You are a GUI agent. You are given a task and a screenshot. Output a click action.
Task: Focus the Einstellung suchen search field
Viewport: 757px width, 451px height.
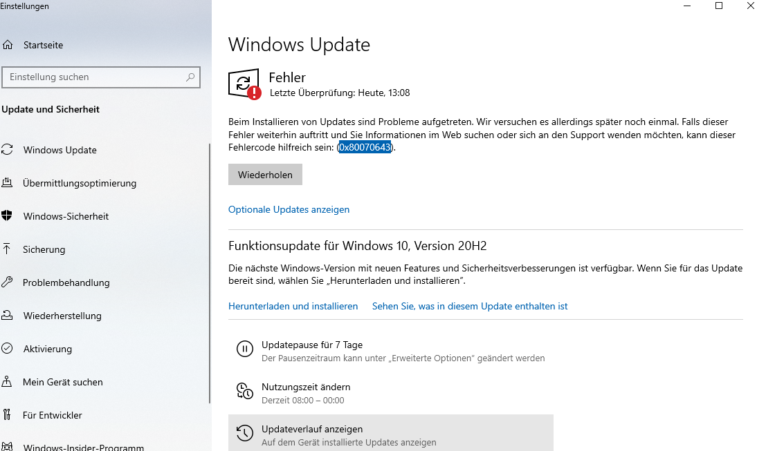point(101,77)
